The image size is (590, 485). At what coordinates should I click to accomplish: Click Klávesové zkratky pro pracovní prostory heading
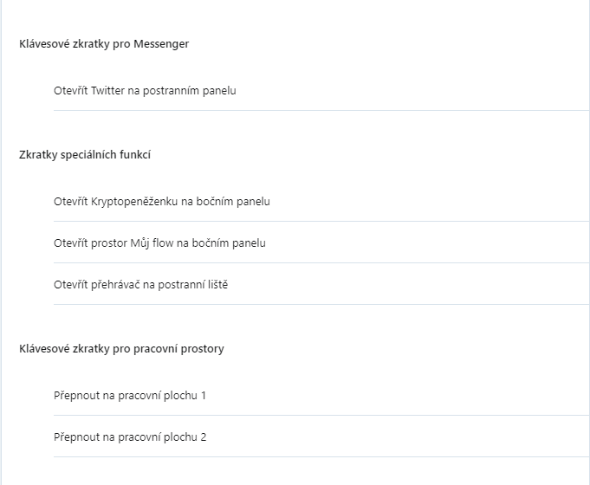pos(121,348)
